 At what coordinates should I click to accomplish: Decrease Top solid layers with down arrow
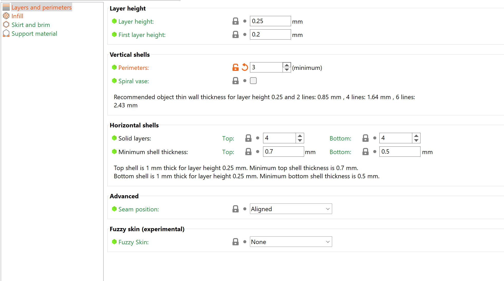[x=300, y=140]
